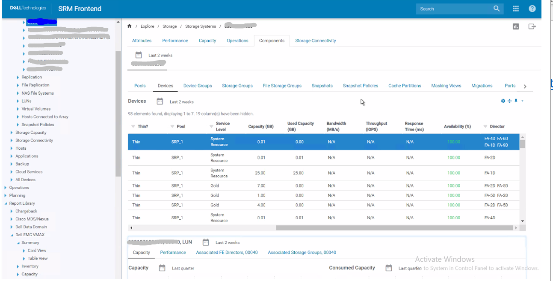Toggle filter on Director column

click(x=485, y=127)
